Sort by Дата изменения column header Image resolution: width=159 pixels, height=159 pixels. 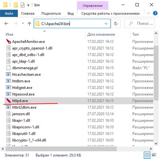pos(101,34)
